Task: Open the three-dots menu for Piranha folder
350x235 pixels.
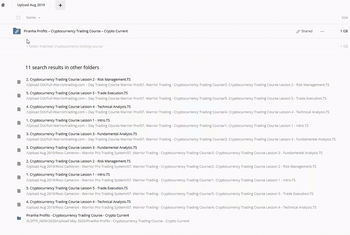Action: coord(322,31)
